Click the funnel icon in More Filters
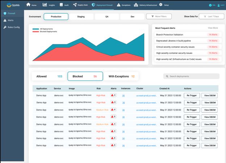Screen dimensions: 226x163 (x=152, y=16)
